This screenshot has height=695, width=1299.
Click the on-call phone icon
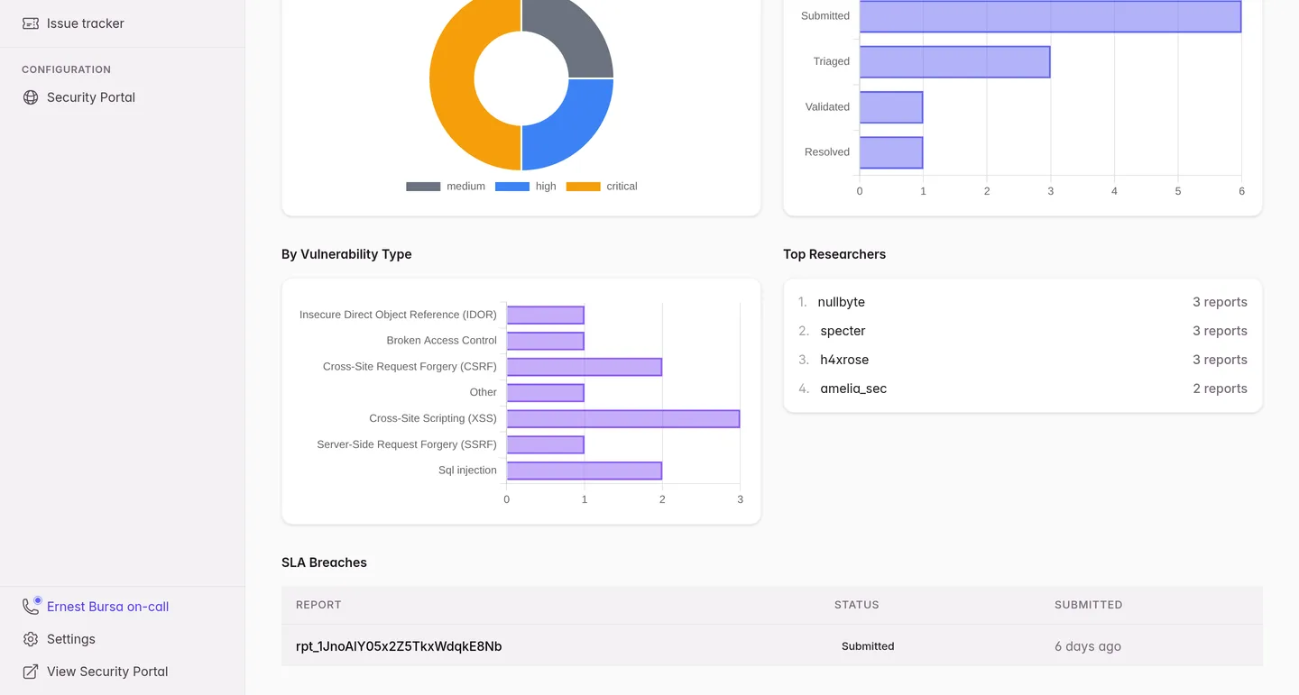click(x=31, y=607)
